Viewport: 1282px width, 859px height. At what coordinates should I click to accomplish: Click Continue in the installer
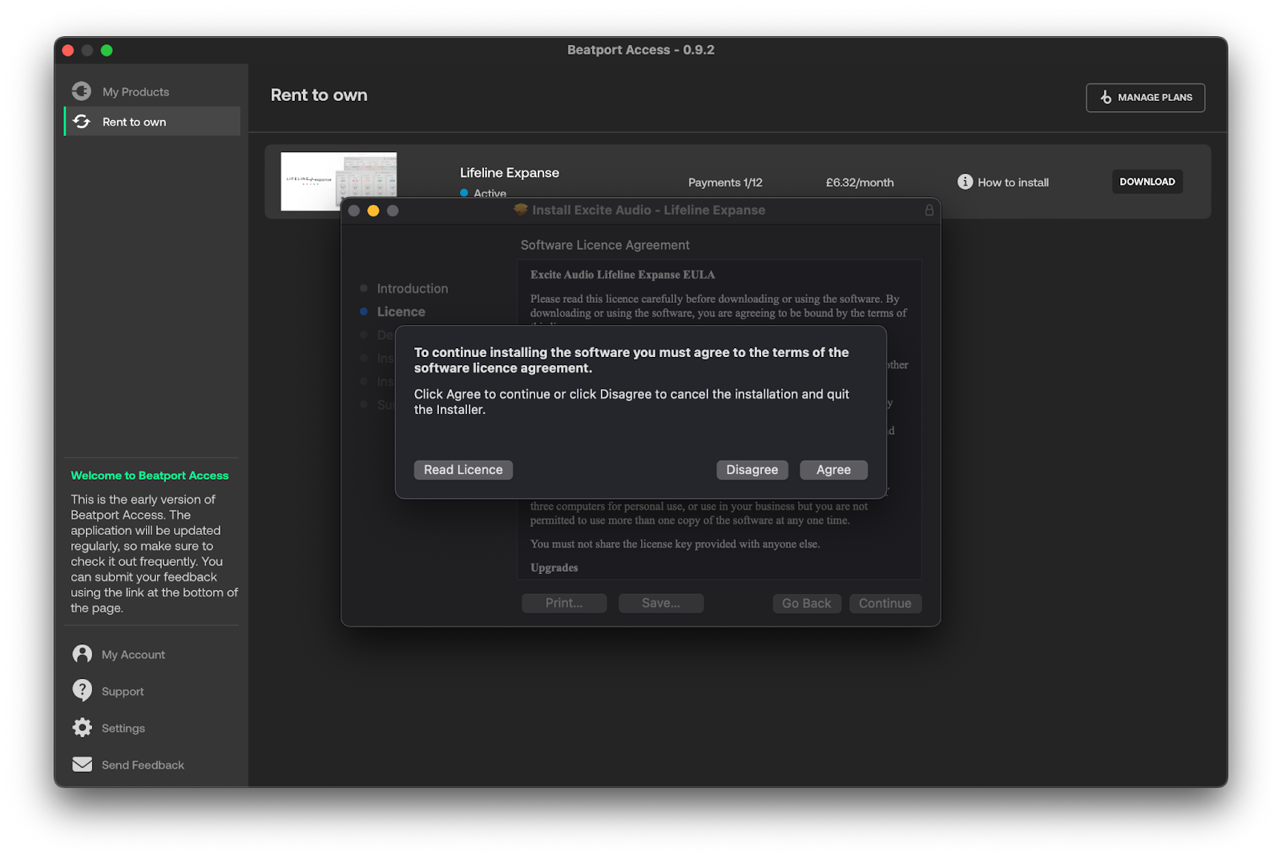coord(885,604)
